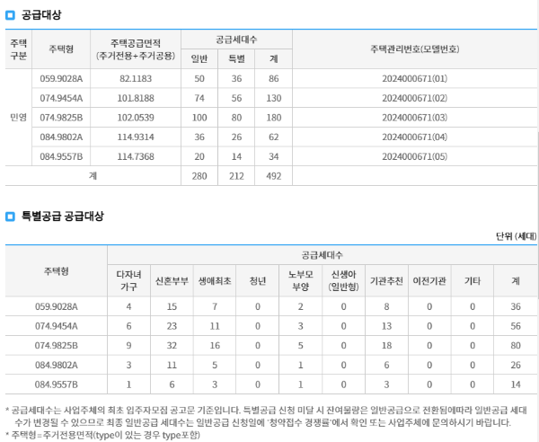Click blue square icon beside 특별공급 공급대상 heading
Screen dimensions: 539x442
tap(10, 217)
